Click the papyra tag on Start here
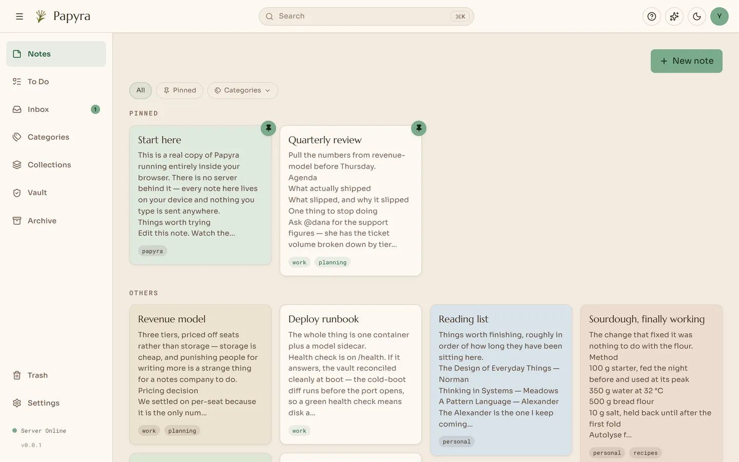The image size is (739, 462). tap(152, 251)
